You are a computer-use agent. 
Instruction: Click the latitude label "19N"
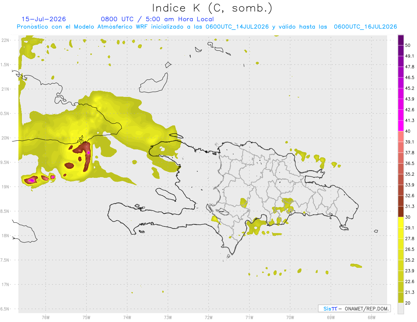6,187
